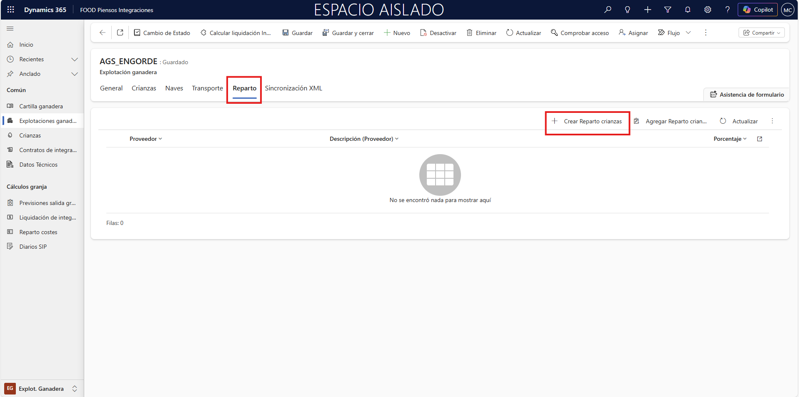Image resolution: width=799 pixels, height=397 pixels.
Task: Click Crear Reparto crianzas button
Action: click(587, 121)
